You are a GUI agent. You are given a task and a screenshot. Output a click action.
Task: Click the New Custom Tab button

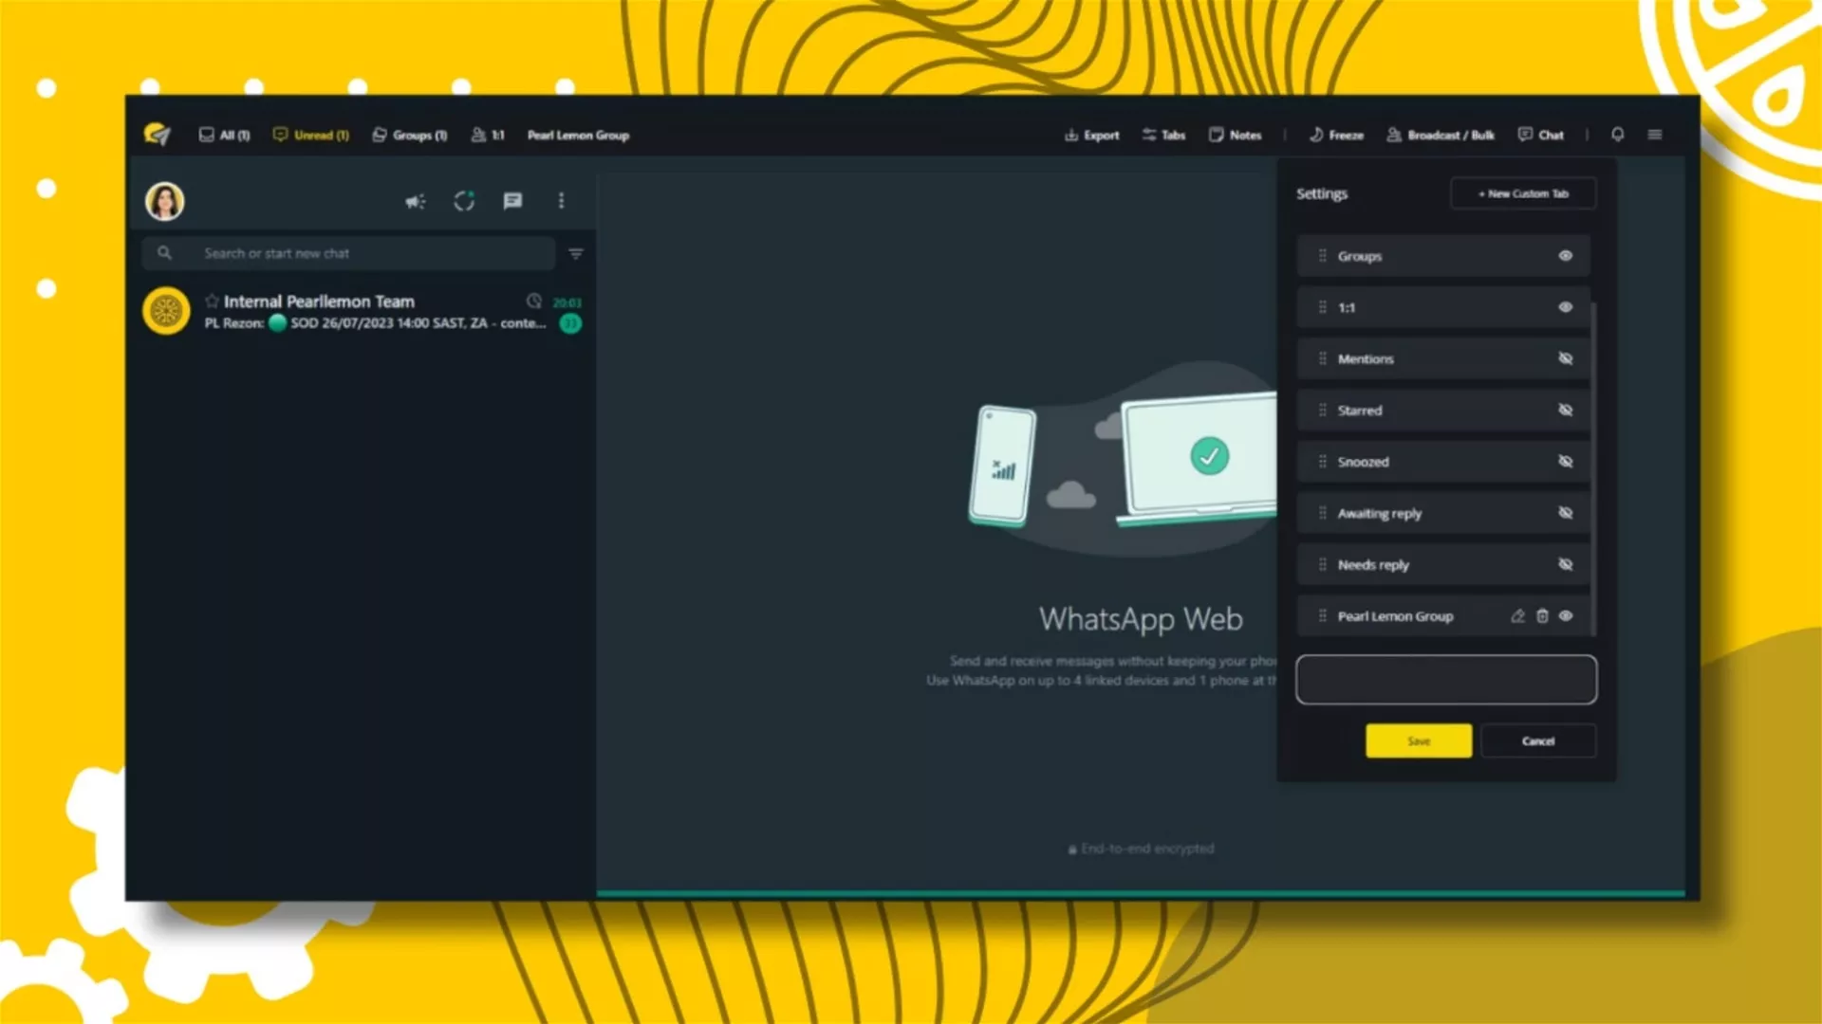(x=1523, y=193)
